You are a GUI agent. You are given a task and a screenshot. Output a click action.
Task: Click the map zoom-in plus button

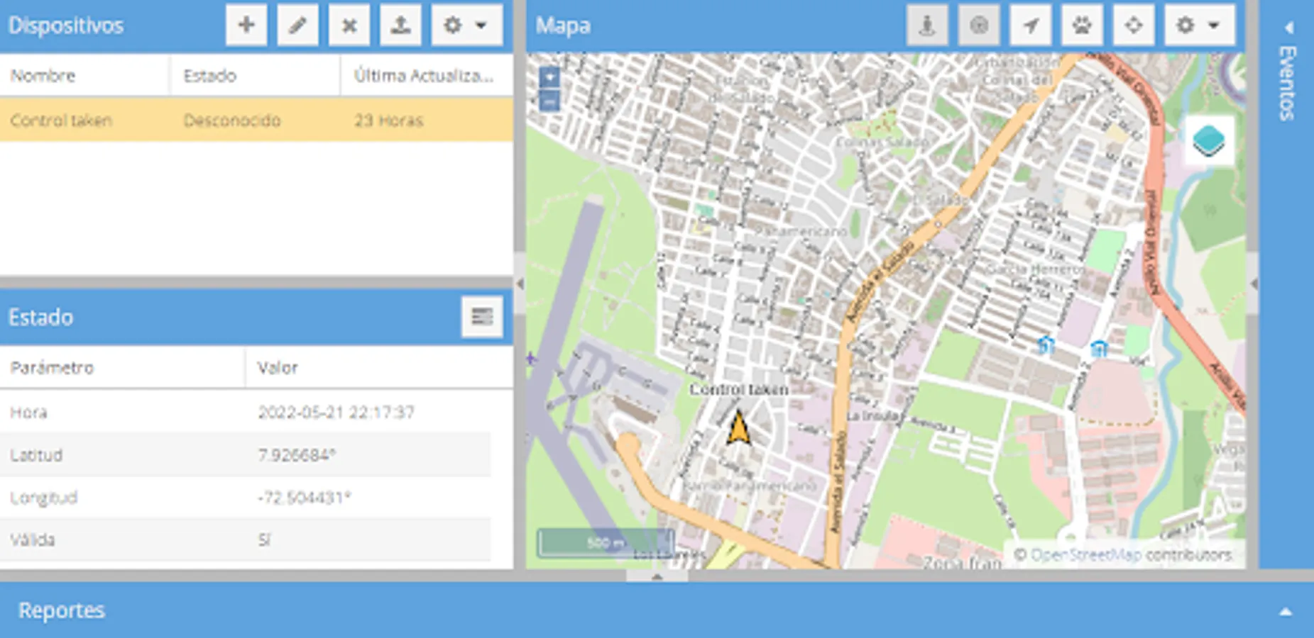pos(551,75)
